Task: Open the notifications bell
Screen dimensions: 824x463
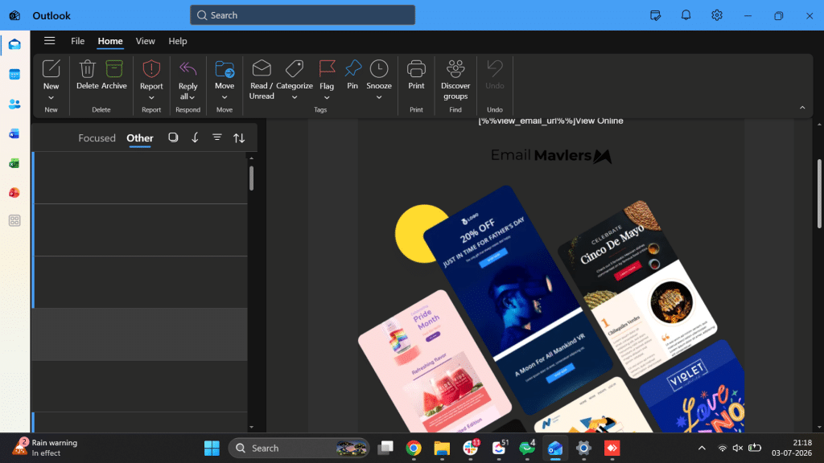Action: [x=686, y=15]
